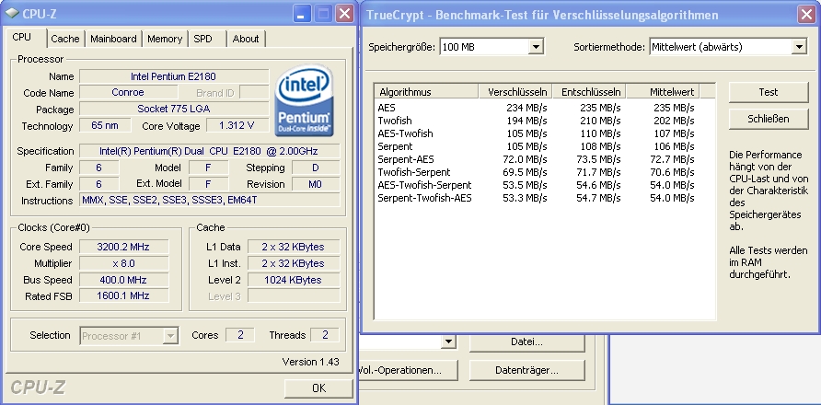Click the Technology value 65 nm
Image resolution: width=821 pixels, height=405 pixels.
(x=105, y=126)
